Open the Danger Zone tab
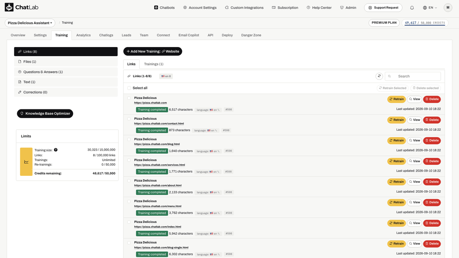Screen dimensions: 459x258 pos(251,35)
